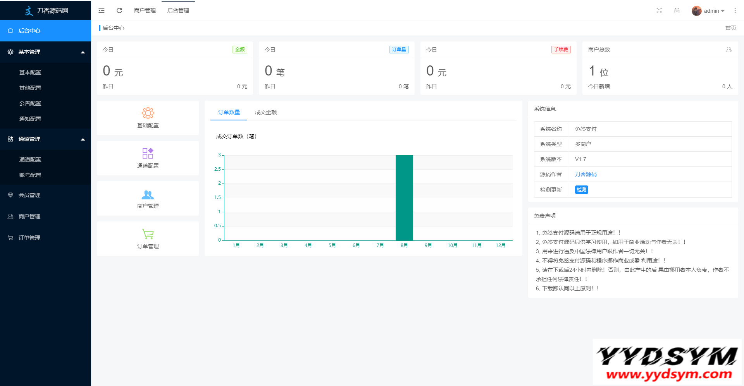This screenshot has width=744, height=386.
Task: Toggle the sidebar collapse hamburger icon
Action: coord(102,10)
